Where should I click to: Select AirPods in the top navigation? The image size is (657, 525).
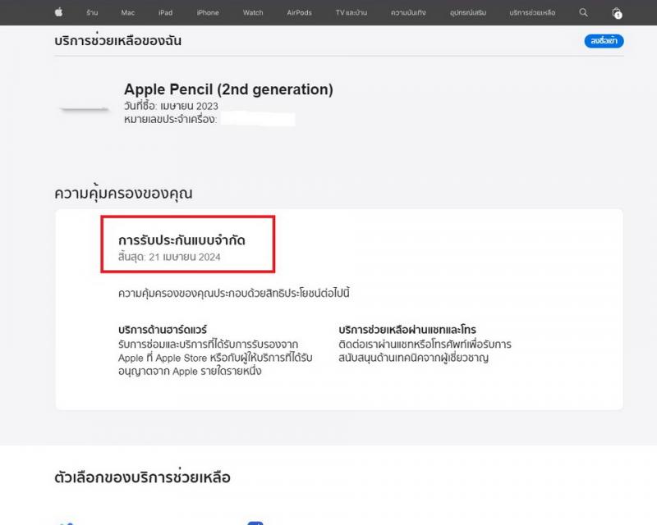coord(299,12)
